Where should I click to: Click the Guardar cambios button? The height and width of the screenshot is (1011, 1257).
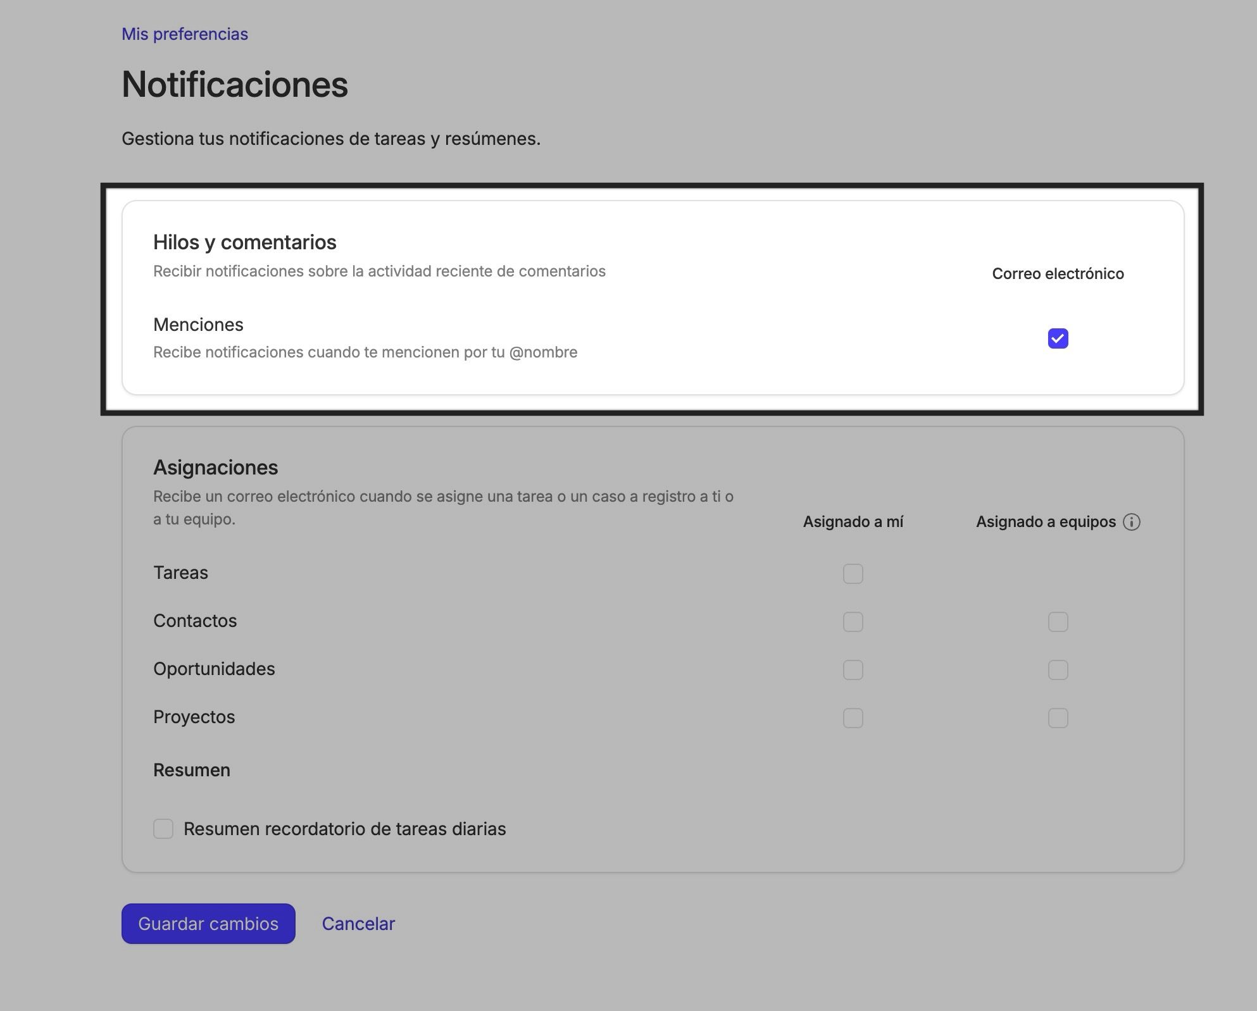click(208, 924)
